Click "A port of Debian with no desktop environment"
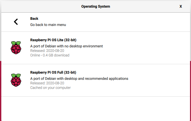 point(66,46)
